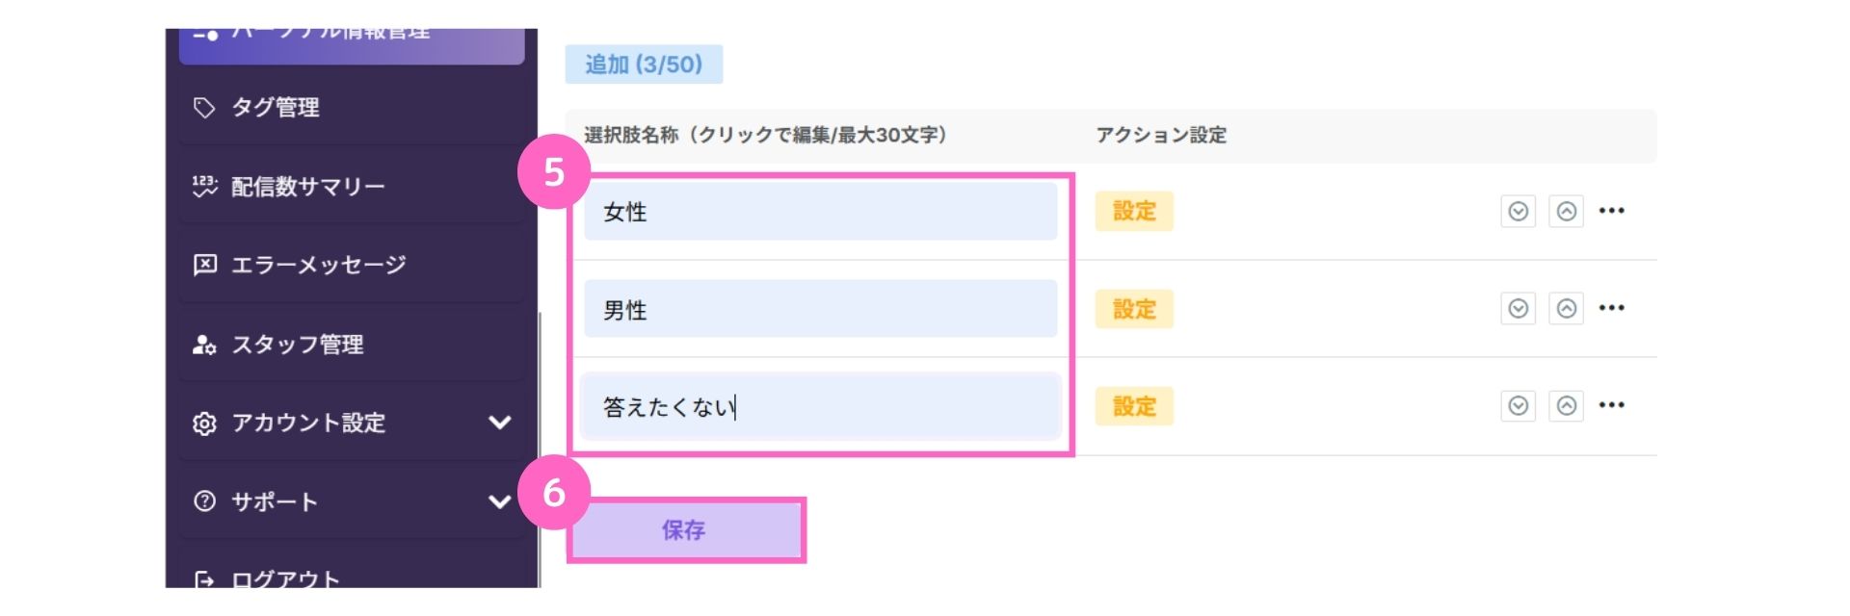Move the 男性 option down
The width and height of the screenshot is (1850, 616).
(1518, 308)
